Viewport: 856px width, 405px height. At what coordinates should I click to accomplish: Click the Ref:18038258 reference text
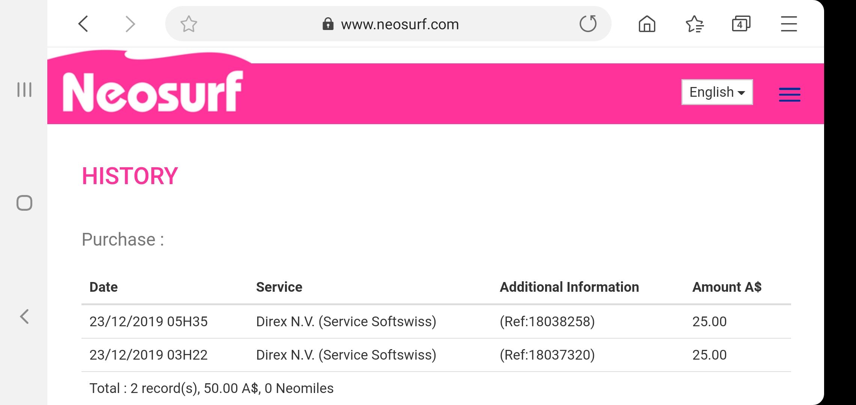pos(547,322)
